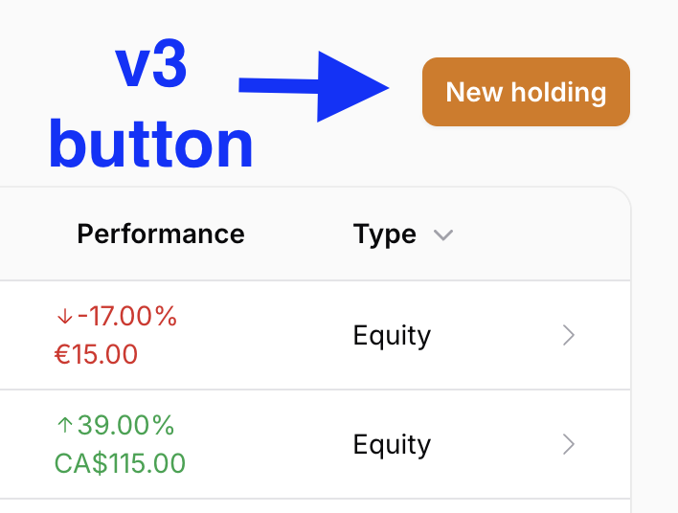678x513 pixels.
Task: Expand the 39.00% holding row chevron
Action: pos(569,444)
